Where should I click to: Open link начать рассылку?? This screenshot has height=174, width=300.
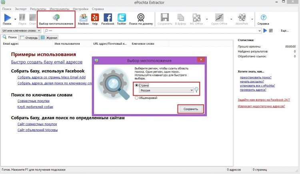click(x=252, y=81)
